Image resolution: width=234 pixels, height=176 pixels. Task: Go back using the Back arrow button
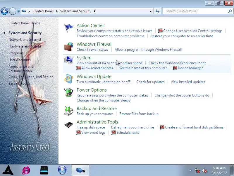4,11
